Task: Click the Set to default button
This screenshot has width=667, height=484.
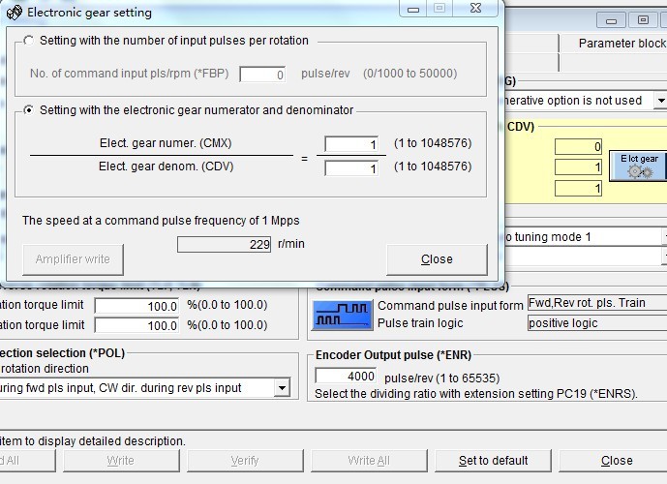Action: [493, 461]
